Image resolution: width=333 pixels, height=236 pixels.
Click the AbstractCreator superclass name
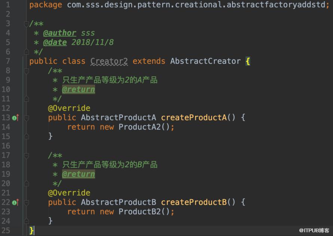pos(205,61)
